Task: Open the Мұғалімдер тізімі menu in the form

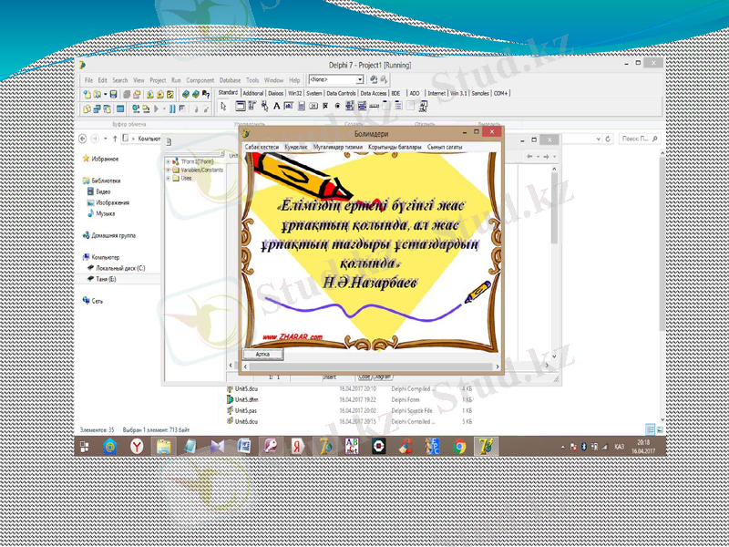Action: pyautogui.click(x=332, y=147)
